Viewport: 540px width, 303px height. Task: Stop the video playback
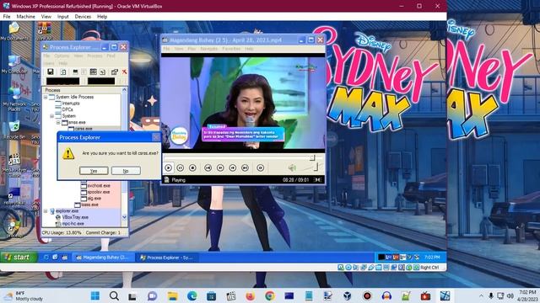click(192, 167)
